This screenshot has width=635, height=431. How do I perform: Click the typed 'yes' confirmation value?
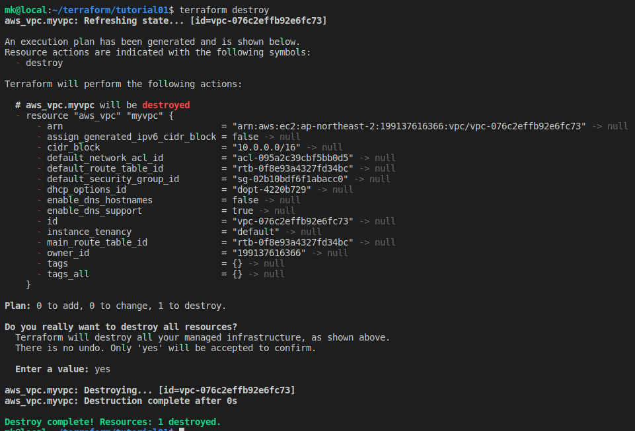(102, 370)
